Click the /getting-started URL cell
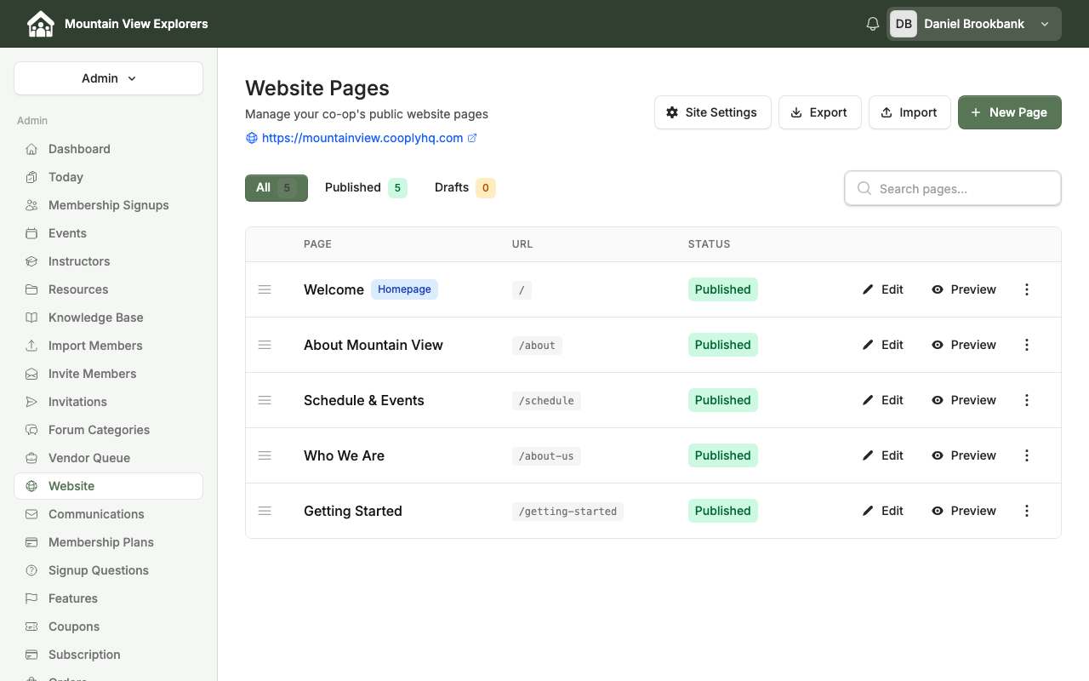Screen dimensions: 1089x681 (x=567, y=512)
